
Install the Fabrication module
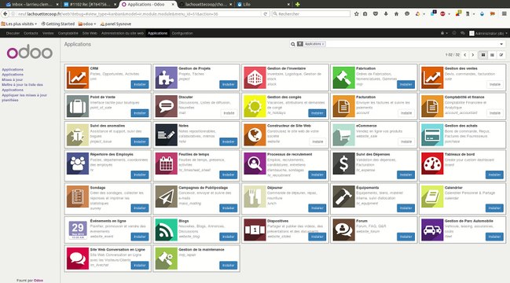point(406,85)
